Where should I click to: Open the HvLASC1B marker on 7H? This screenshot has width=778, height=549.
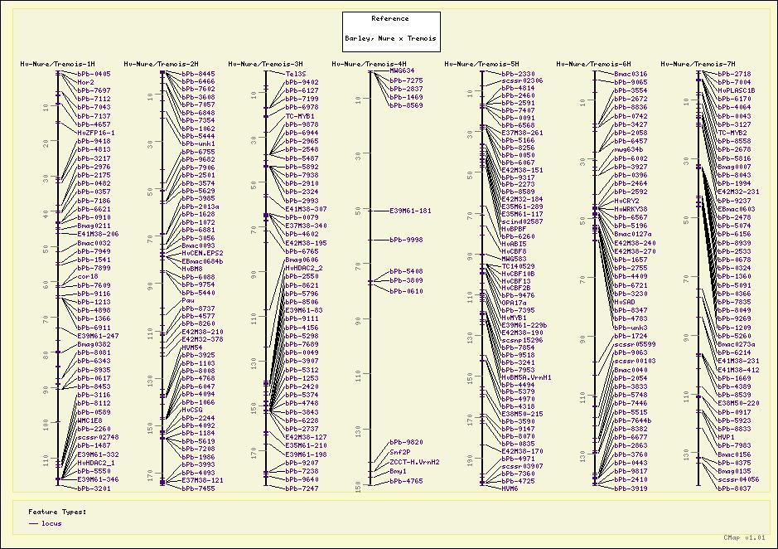tap(737, 90)
